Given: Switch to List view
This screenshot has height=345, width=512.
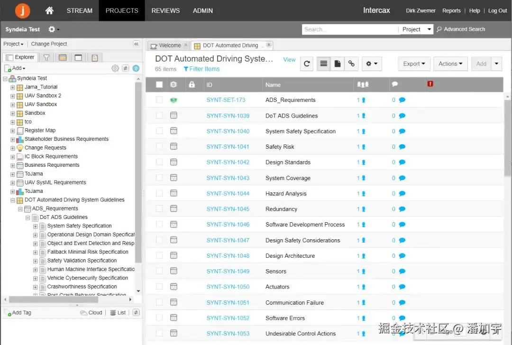Looking at the screenshot, I should [324, 64].
